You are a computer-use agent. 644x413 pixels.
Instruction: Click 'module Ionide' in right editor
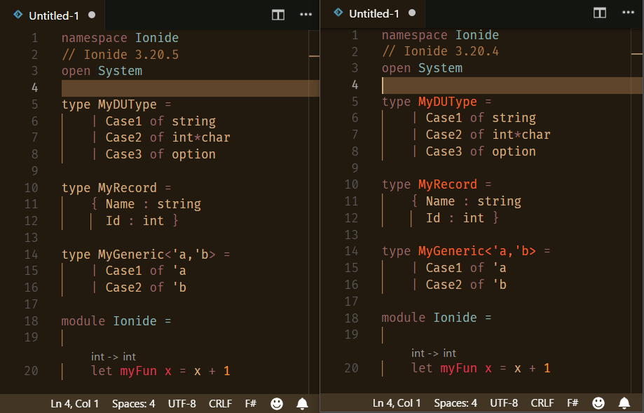(429, 317)
